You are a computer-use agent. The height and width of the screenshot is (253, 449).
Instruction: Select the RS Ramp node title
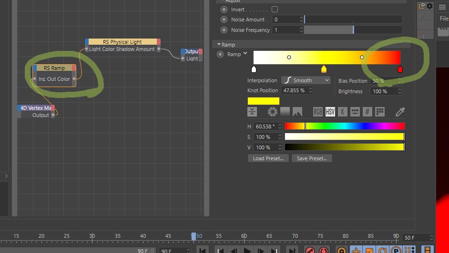coord(54,68)
